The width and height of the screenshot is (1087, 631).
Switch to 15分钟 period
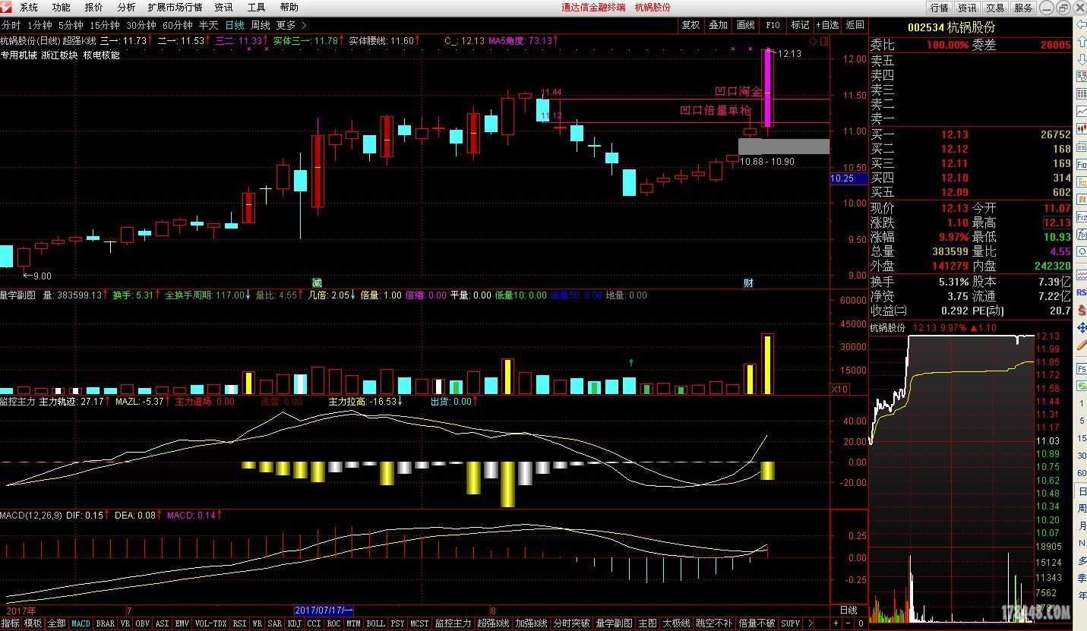[x=105, y=25]
